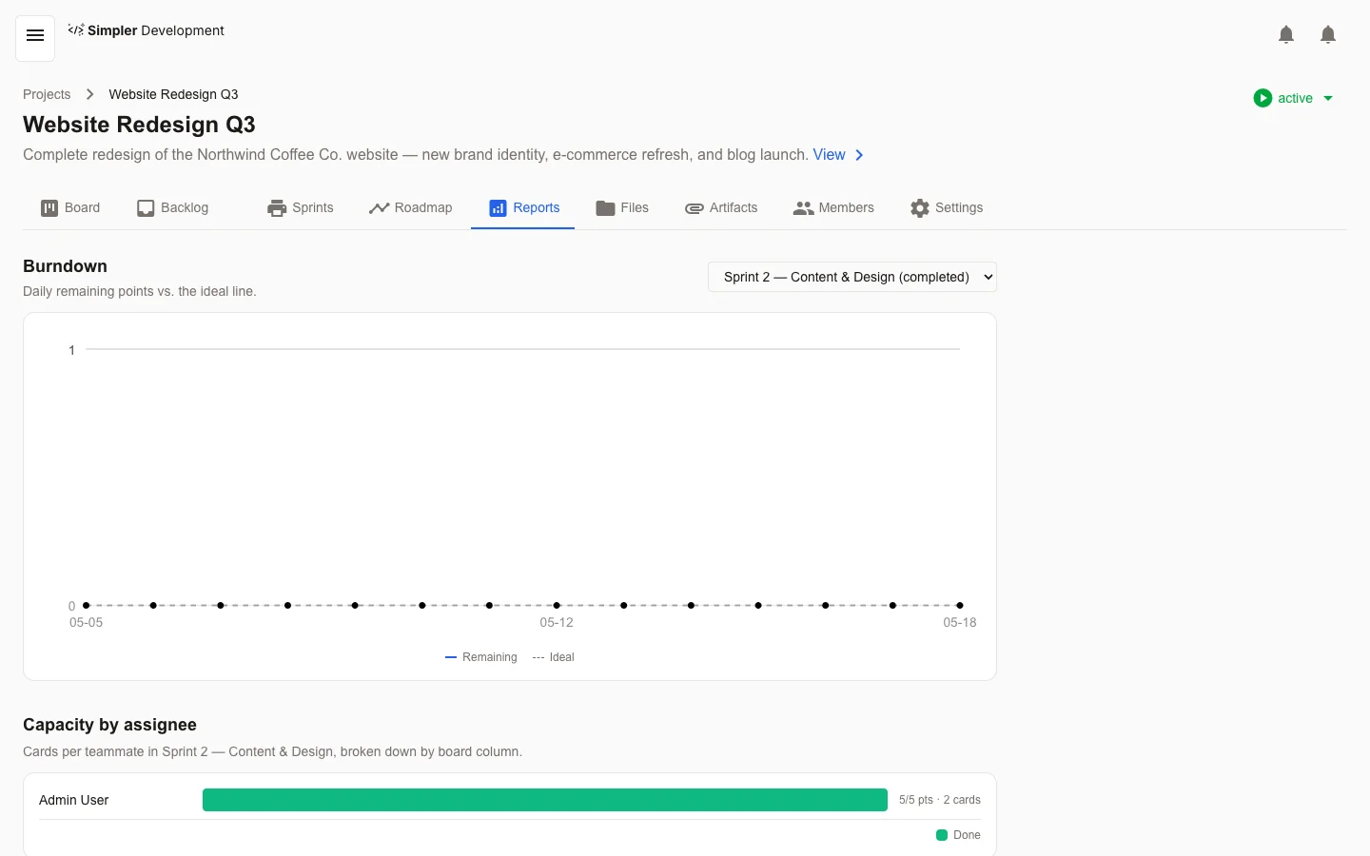This screenshot has width=1370, height=856.
Task: Click the 05-18 burndown data point
Action: click(x=960, y=605)
